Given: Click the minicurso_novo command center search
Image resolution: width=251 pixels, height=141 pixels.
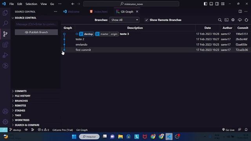Looking at the screenshot, I should tap(131, 4).
